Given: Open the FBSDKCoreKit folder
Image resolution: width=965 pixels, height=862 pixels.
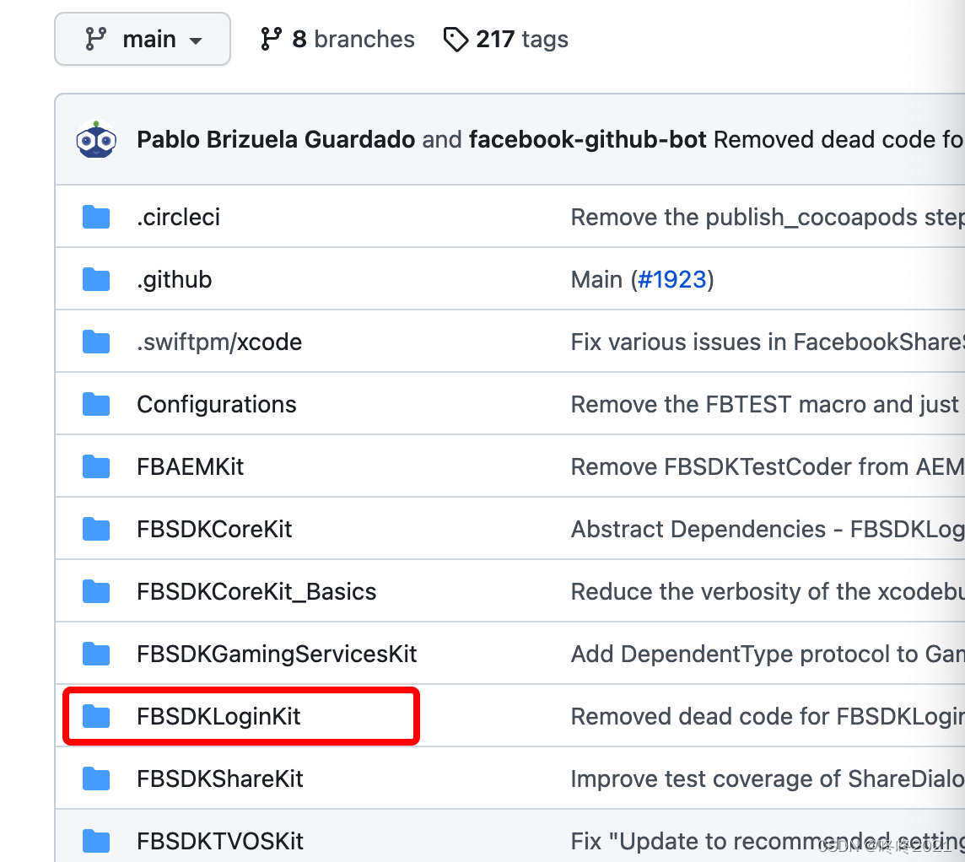Looking at the screenshot, I should tap(214, 529).
